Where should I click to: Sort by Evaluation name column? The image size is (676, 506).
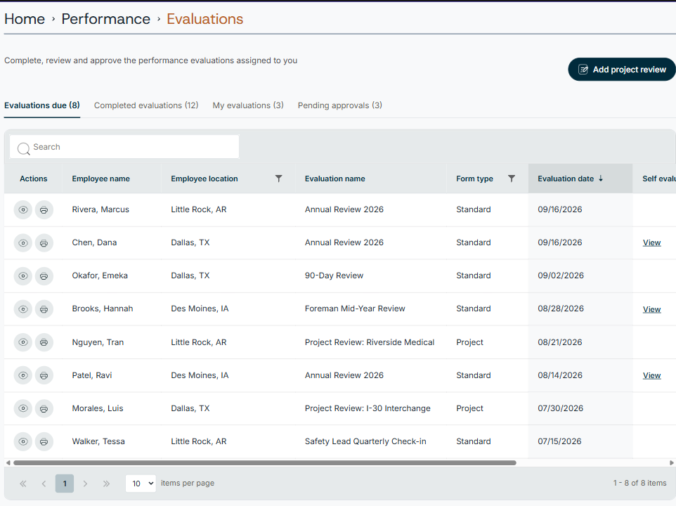[335, 179]
